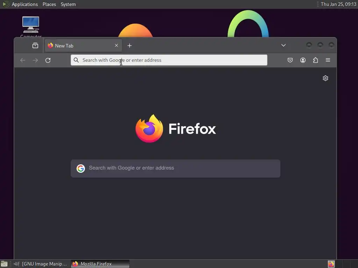Click the Google icon in search box
Image resolution: width=358 pixels, height=268 pixels.
click(x=81, y=169)
